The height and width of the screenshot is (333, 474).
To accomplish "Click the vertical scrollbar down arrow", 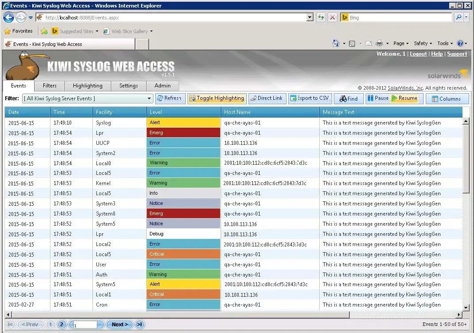I will click(x=466, y=308).
